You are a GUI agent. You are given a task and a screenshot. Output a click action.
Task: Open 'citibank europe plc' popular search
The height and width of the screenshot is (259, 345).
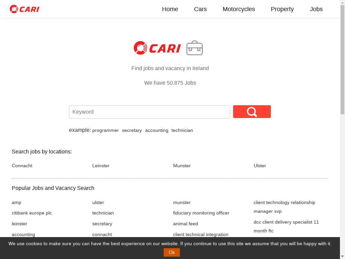point(32,213)
